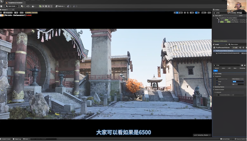Screen dimensions: 247x141
Task: Select the PostProcessVolume (Instance) component row
Action: pos(230,51)
